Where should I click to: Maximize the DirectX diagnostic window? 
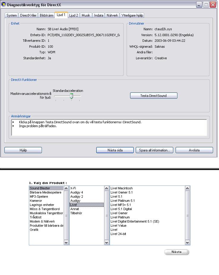coord(206,5)
